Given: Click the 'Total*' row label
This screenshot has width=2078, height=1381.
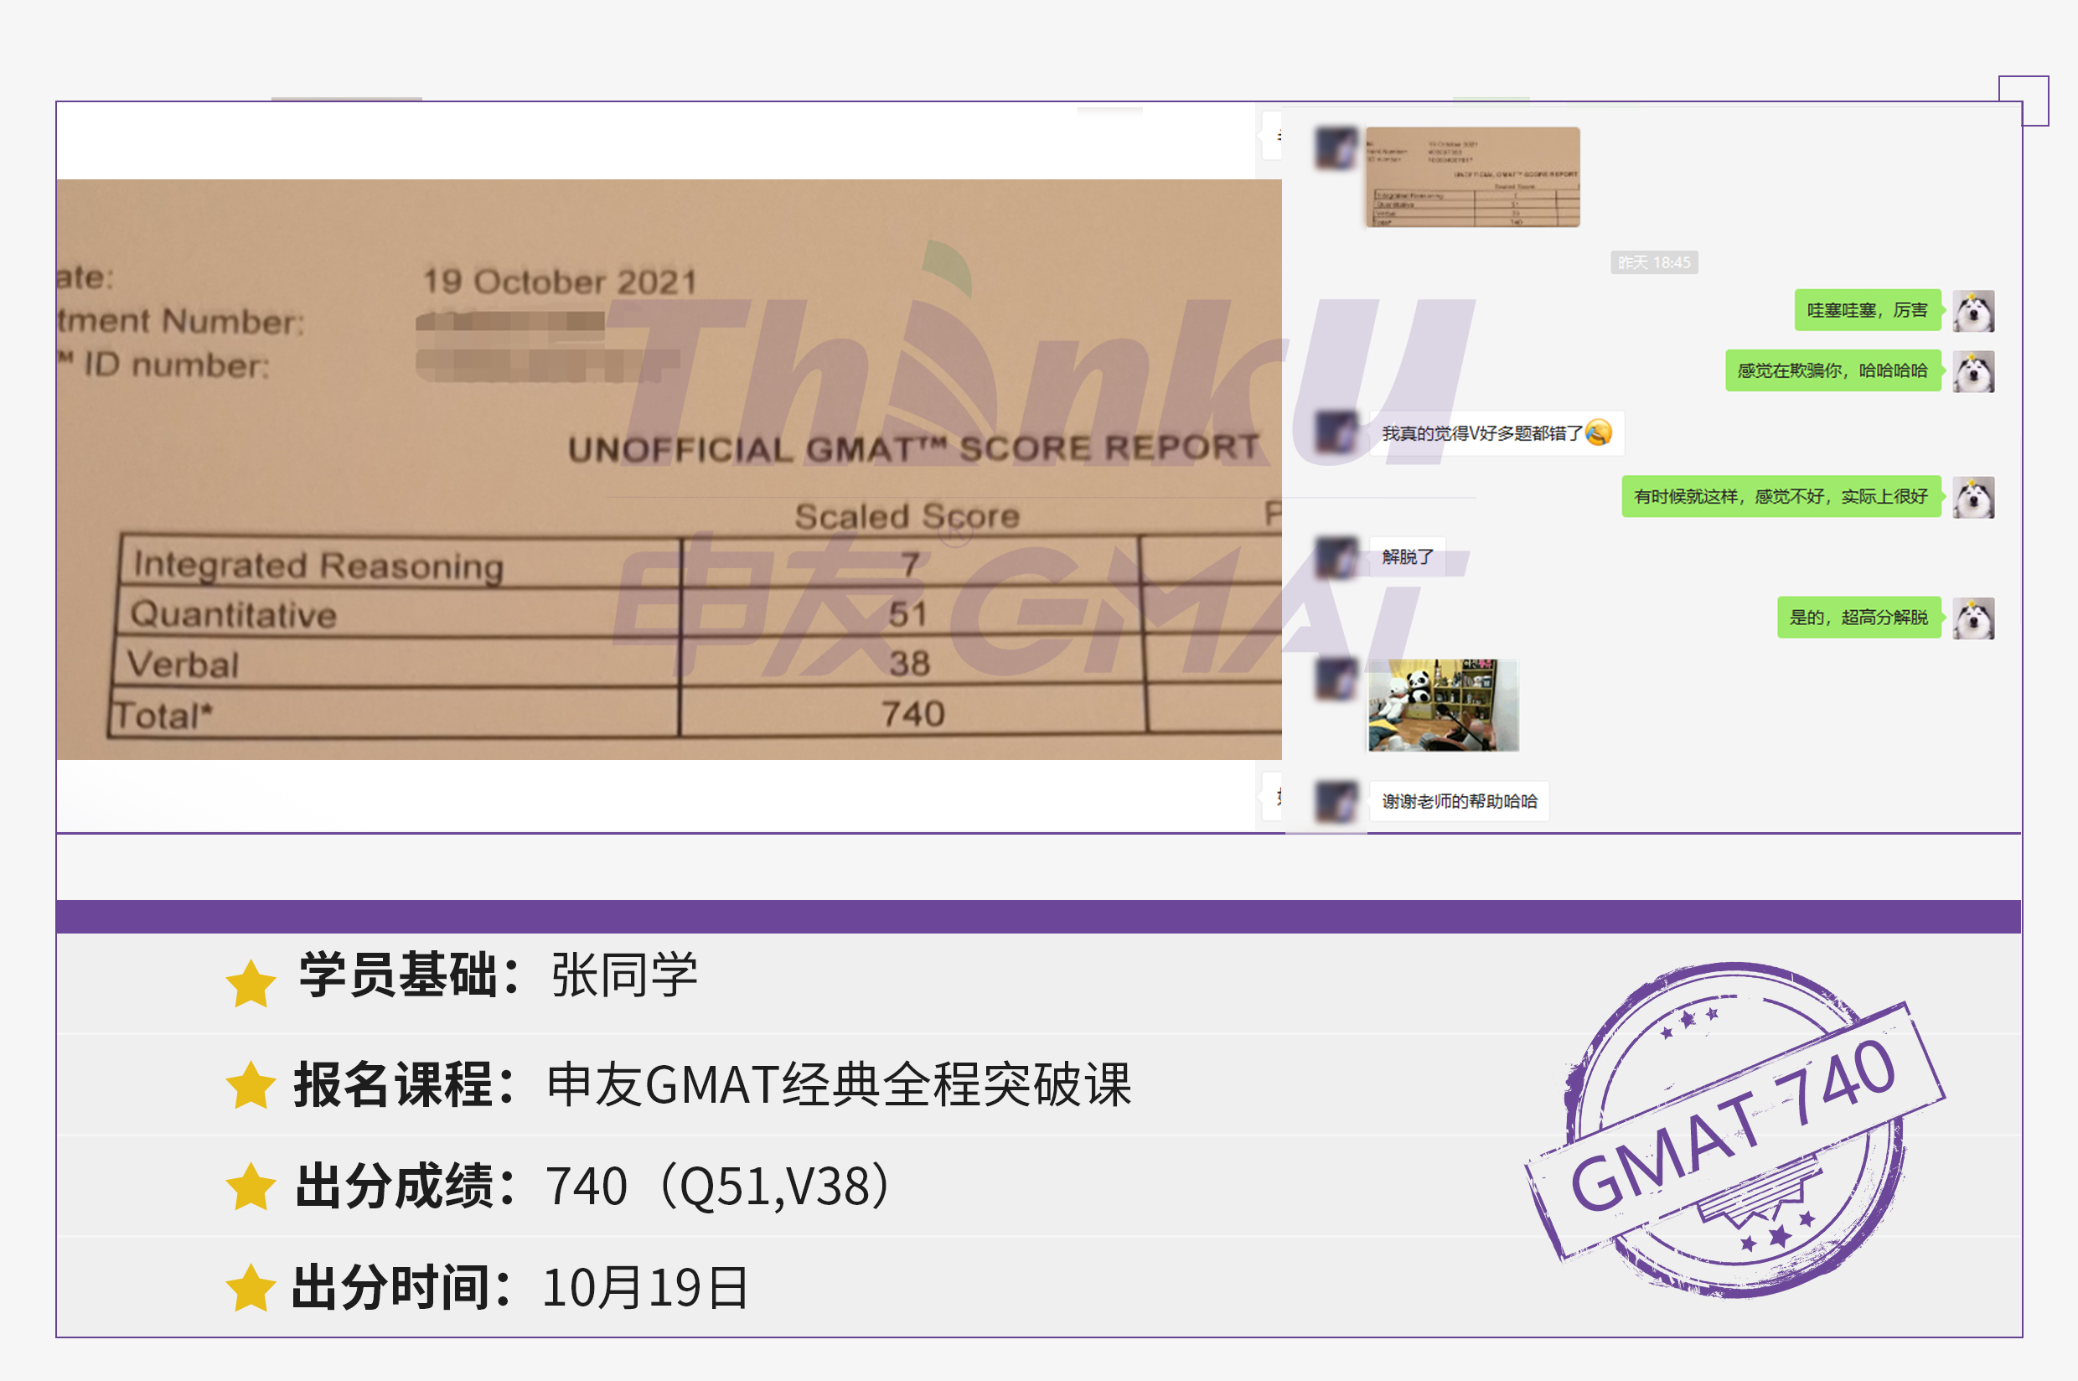Looking at the screenshot, I should pos(162,715).
